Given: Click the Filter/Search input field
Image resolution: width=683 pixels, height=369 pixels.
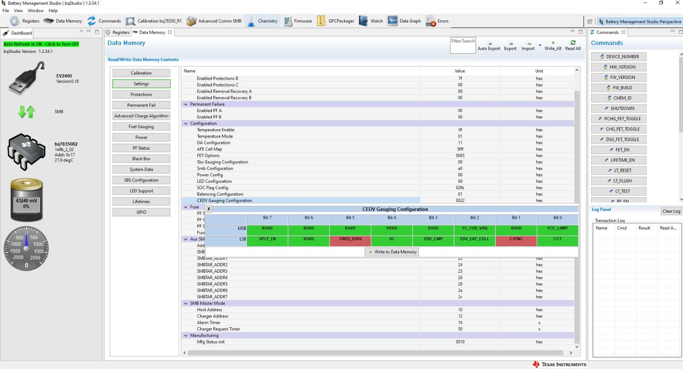Looking at the screenshot, I should coord(463,45).
